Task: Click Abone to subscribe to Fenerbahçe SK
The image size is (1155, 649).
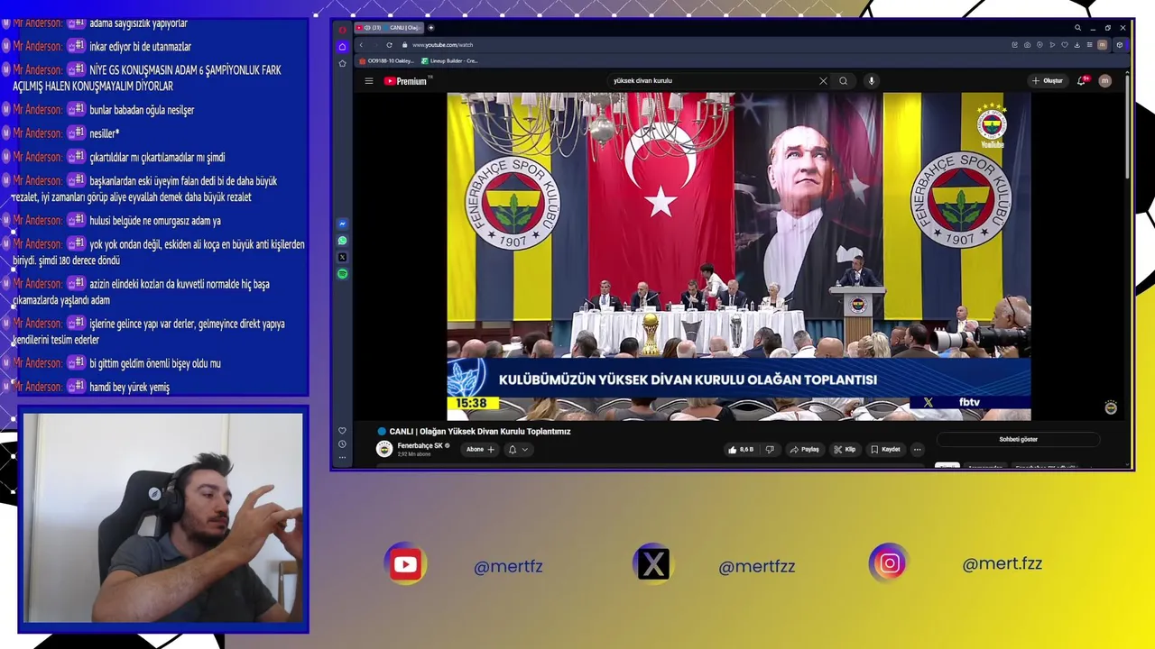Action: [480, 449]
